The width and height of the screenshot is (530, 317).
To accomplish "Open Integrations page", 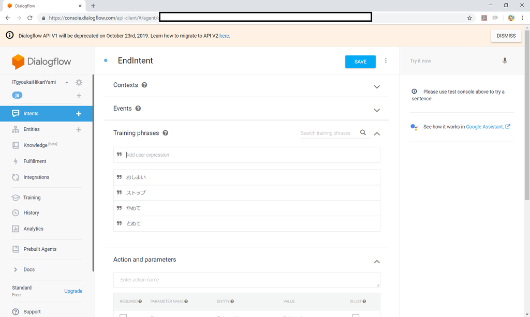I will point(36,177).
